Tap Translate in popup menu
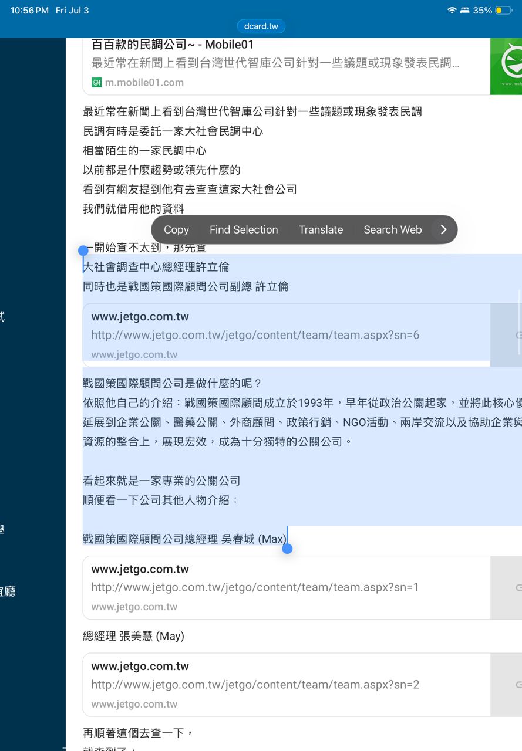The image size is (522, 751). coord(321,230)
